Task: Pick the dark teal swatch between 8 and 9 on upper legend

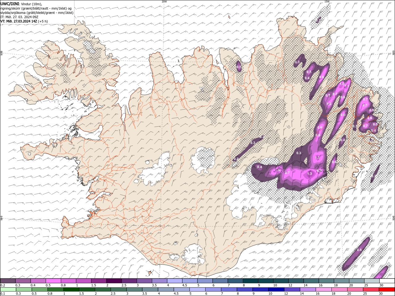Action: (x=250, y=281)
